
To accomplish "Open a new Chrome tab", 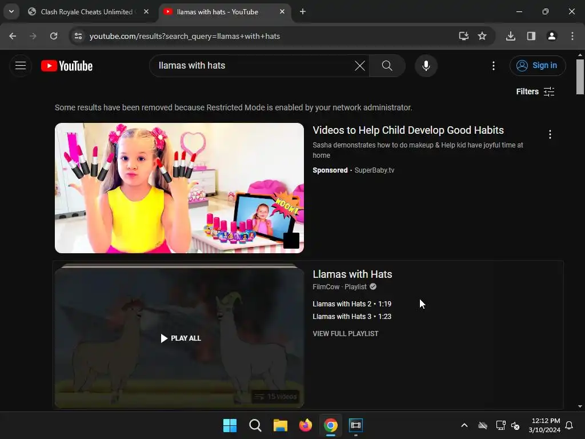I will point(303,12).
